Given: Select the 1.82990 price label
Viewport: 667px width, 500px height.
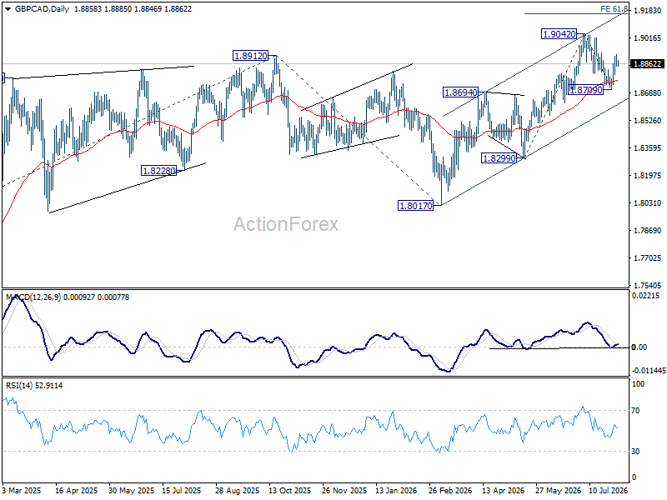Looking at the screenshot, I should coord(499,158).
